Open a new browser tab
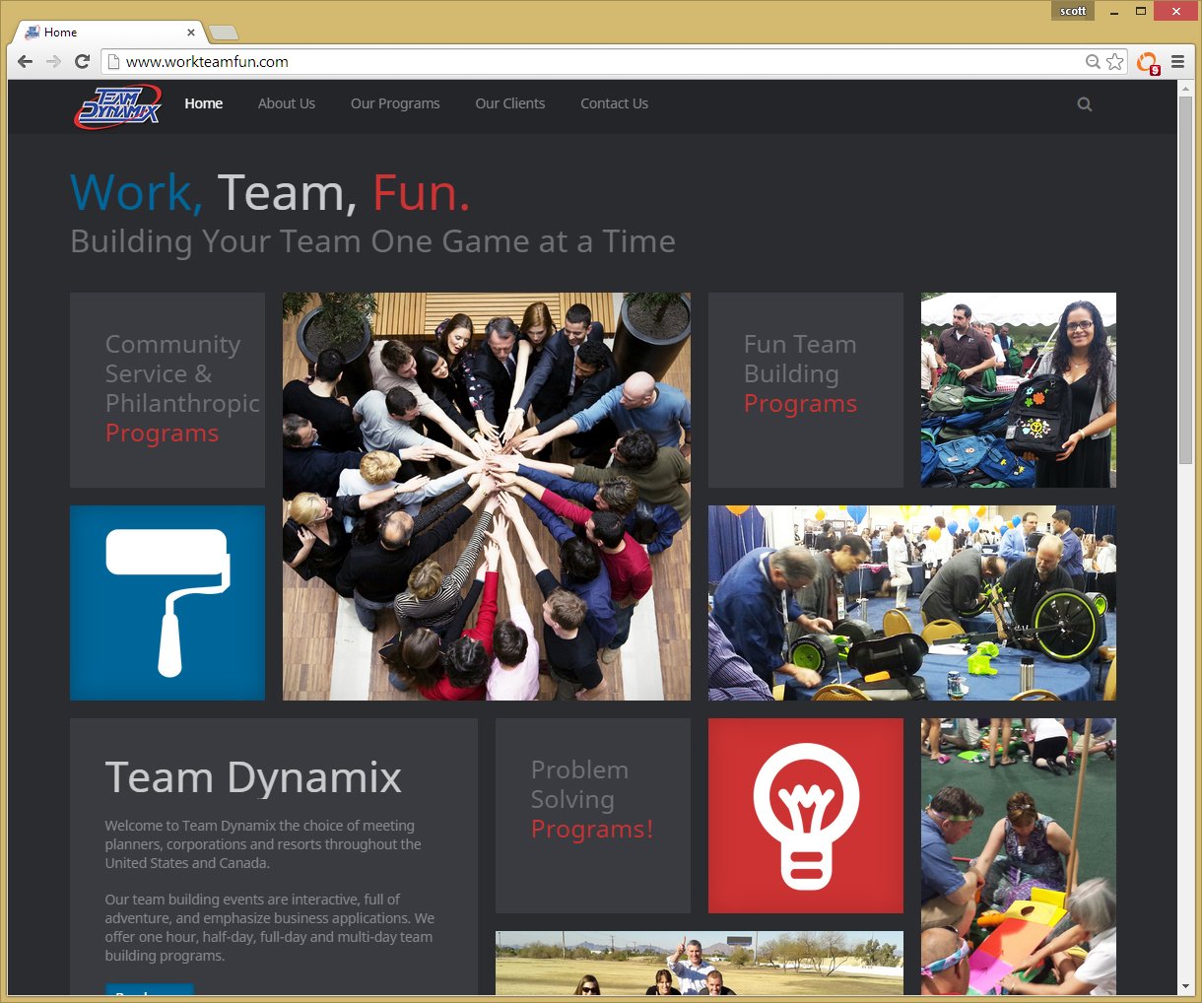 pyautogui.click(x=224, y=33)
